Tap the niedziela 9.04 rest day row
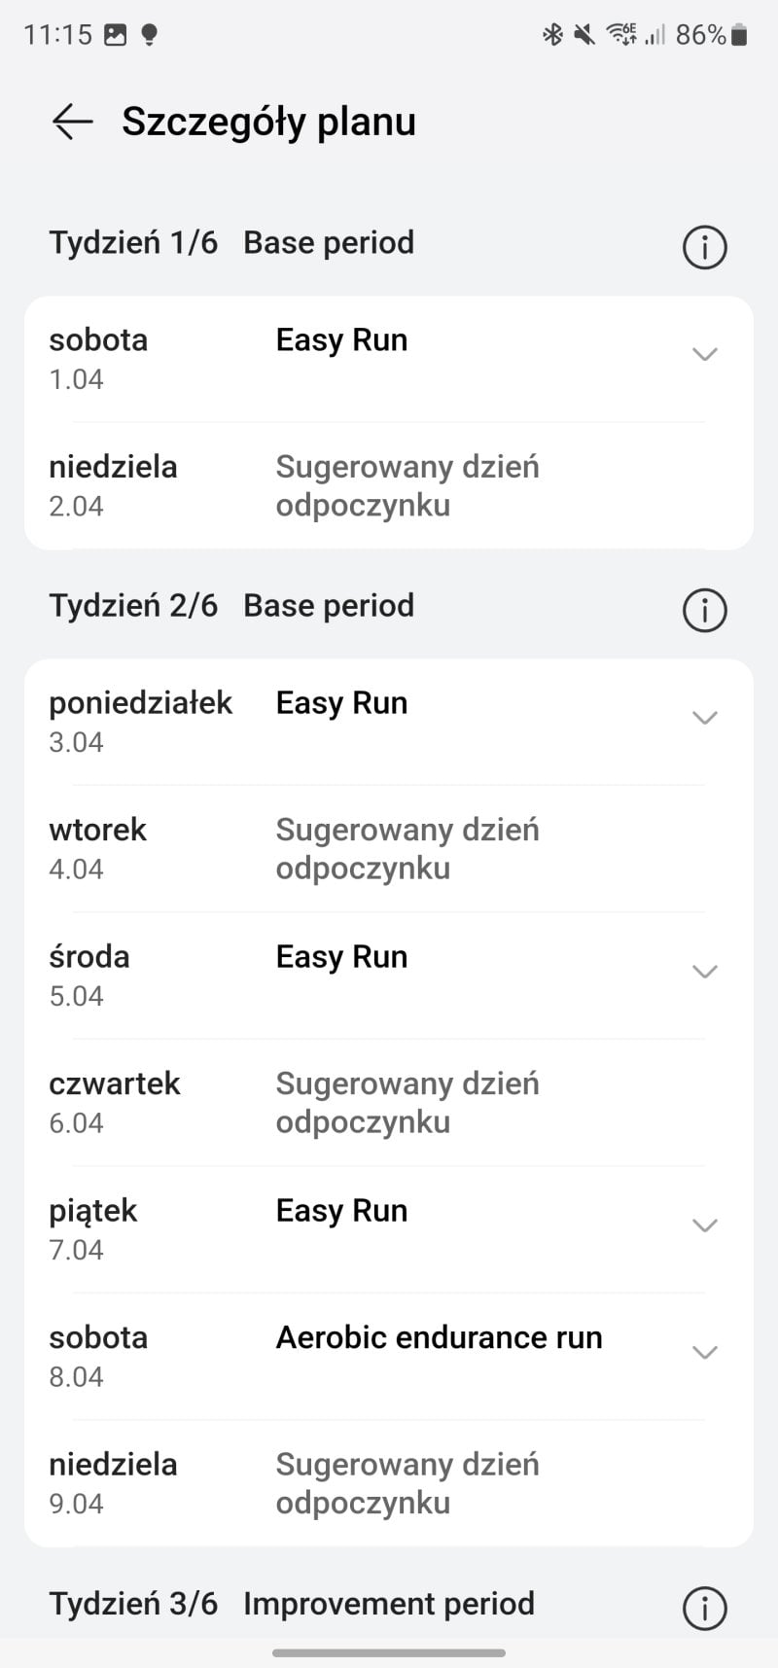The width and height of the screenshot is (778, 1668). (x=389, y=1483)
